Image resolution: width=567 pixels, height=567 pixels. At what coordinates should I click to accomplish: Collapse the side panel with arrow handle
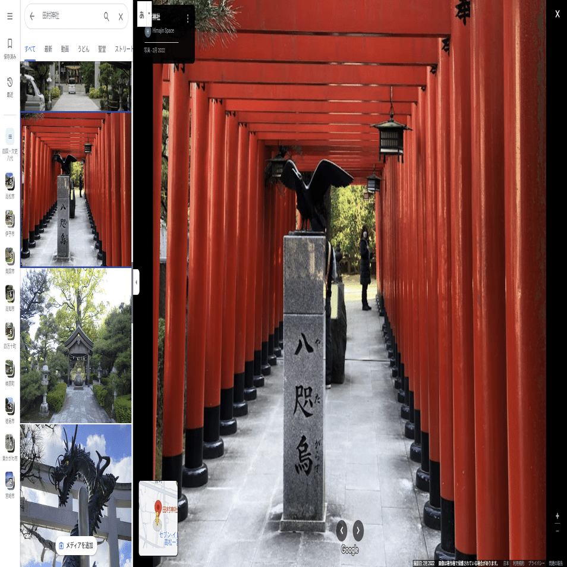coord(136,282)
